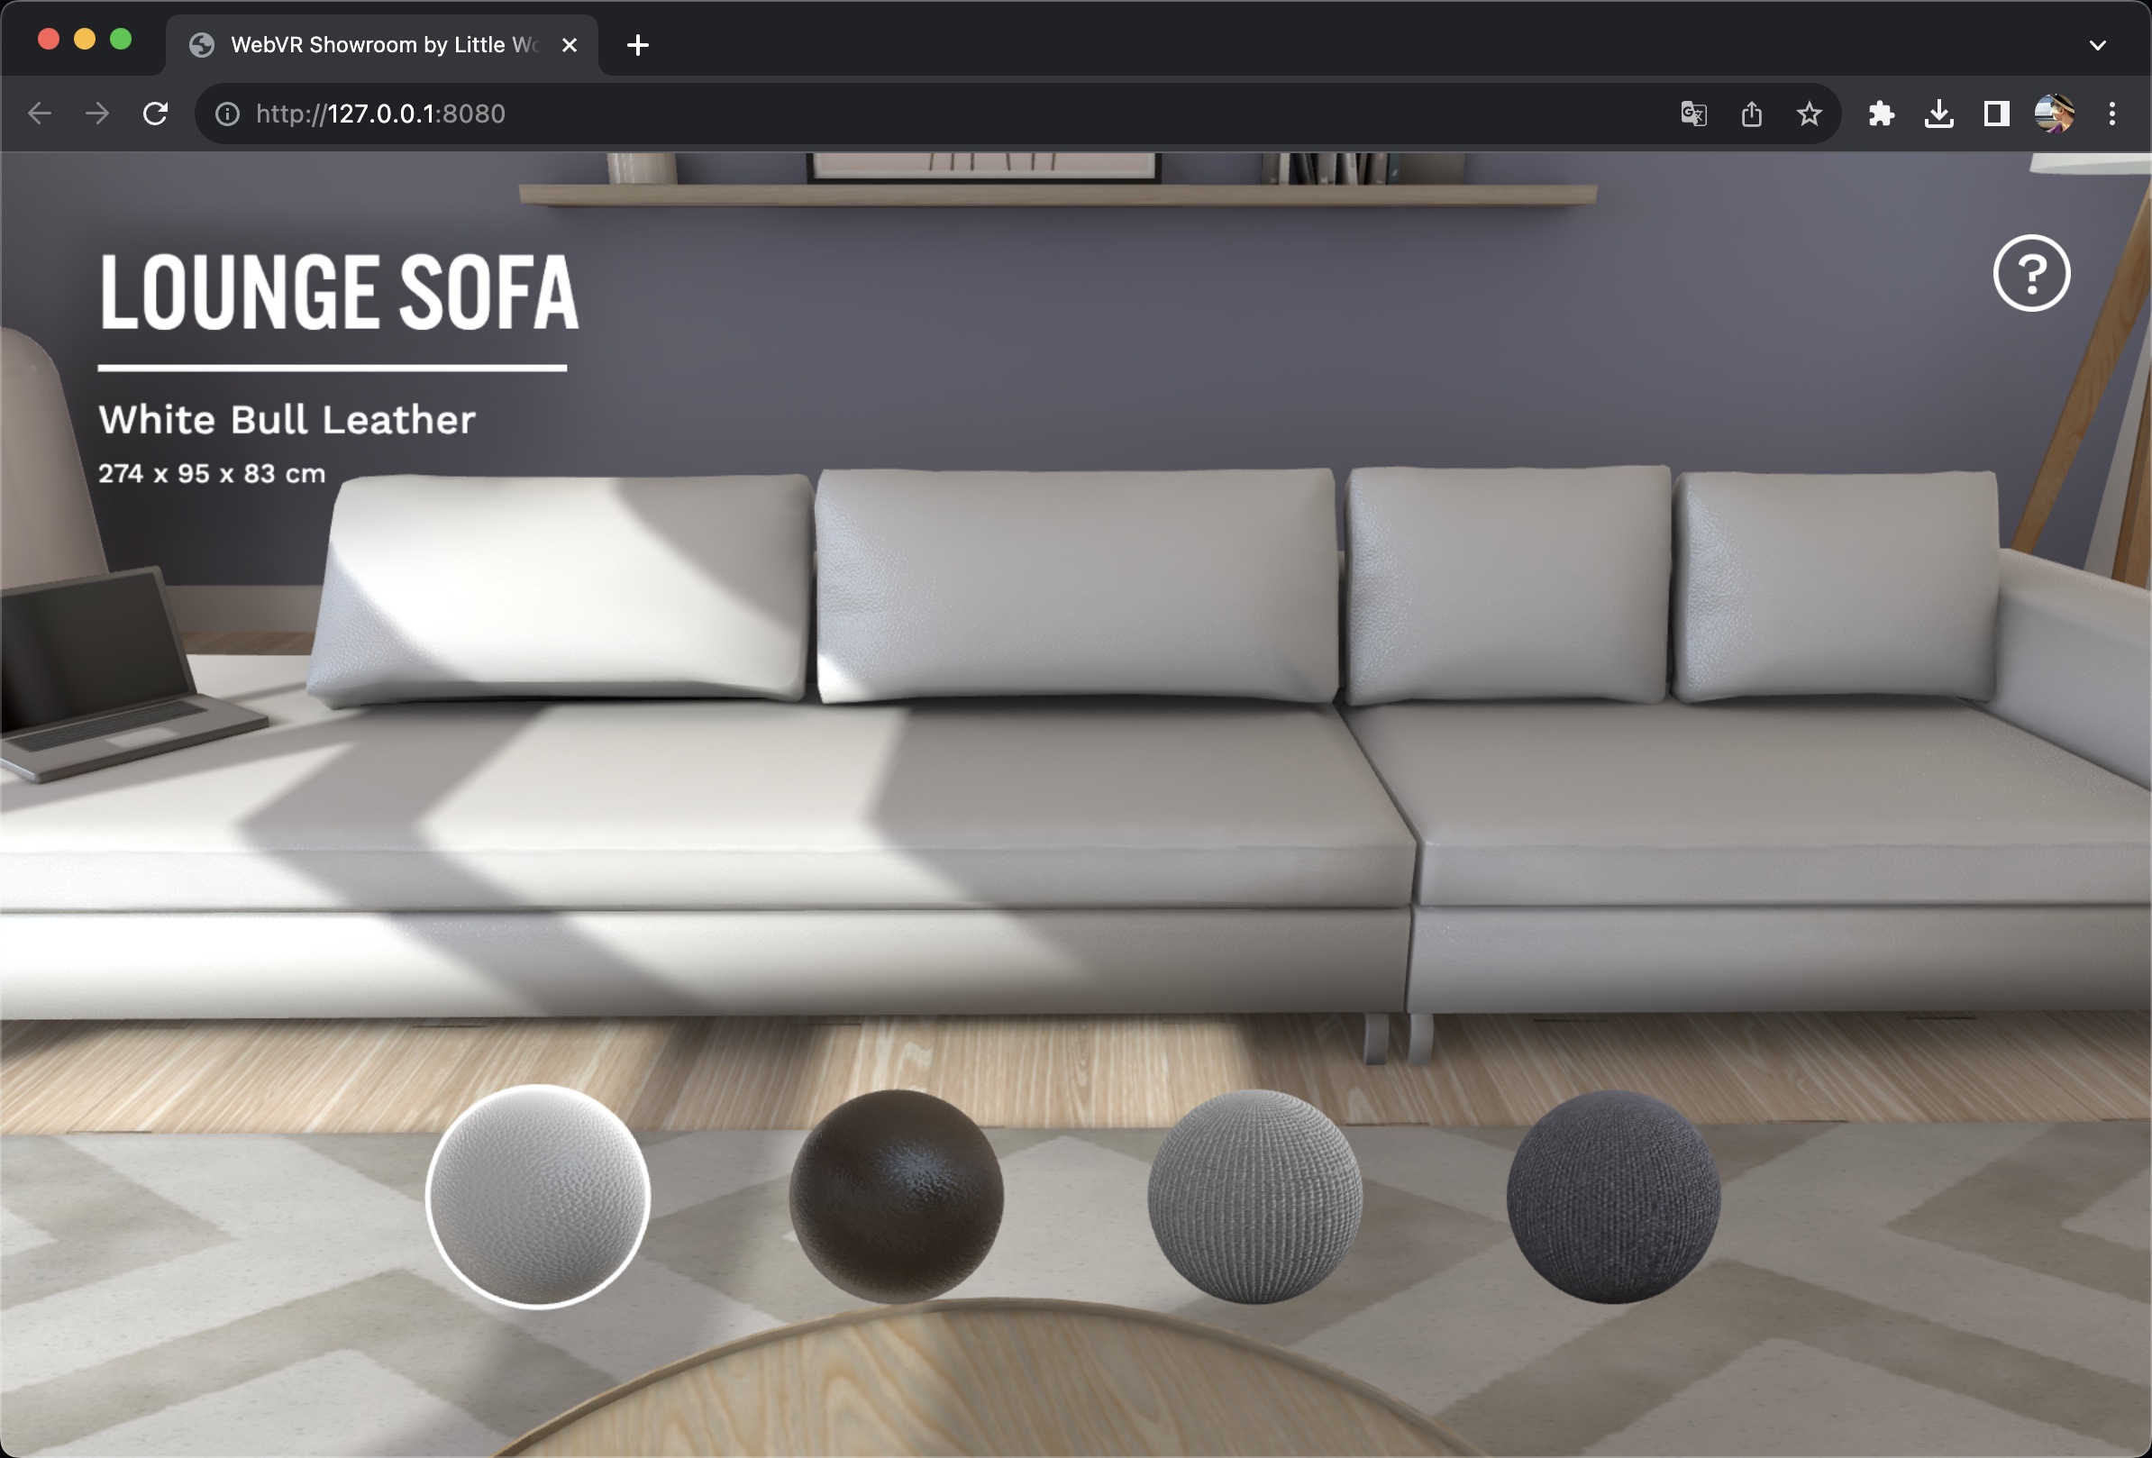Apply the dark charcoal fabric sphere
This screenshot has height=1458, width=2152.
1613,1196
